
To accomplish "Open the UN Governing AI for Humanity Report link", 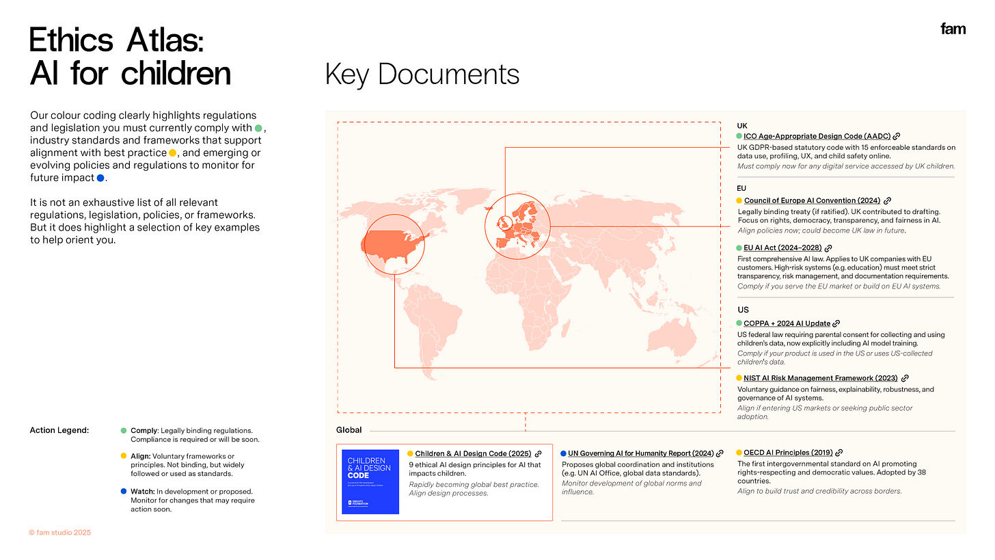I will tap(641, 453).
